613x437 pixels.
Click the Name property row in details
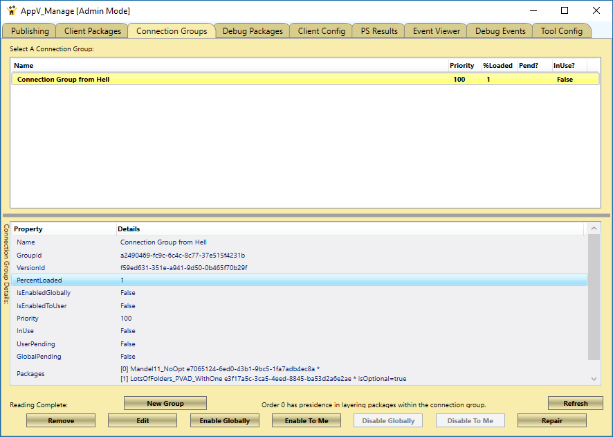pyautogui.click(x=300, y=242)
